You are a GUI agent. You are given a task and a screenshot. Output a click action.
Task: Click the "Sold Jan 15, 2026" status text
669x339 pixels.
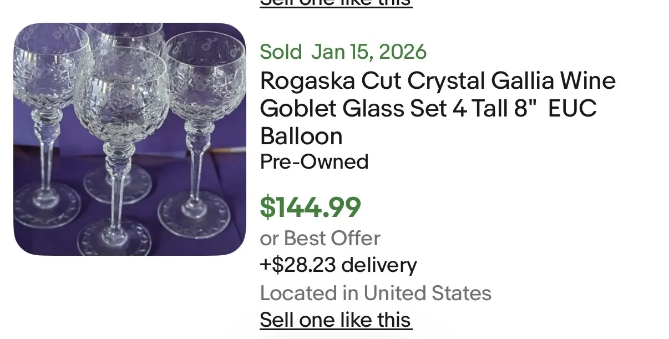point(343,52)
